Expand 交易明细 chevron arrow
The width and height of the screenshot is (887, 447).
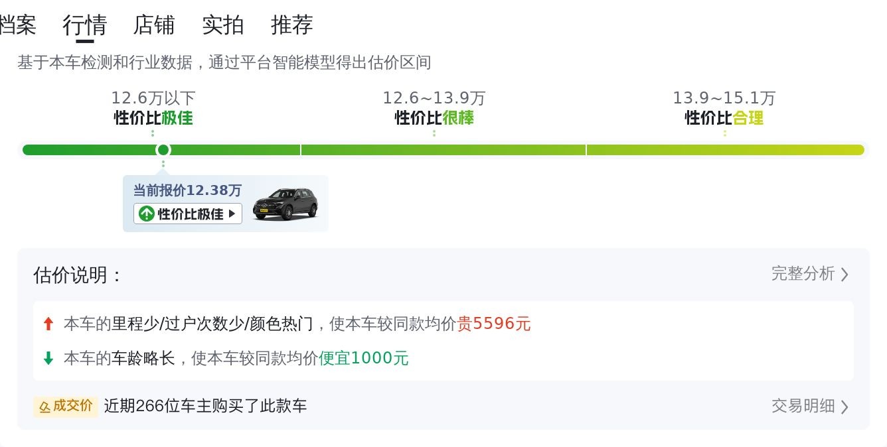[x=845, y=407]
